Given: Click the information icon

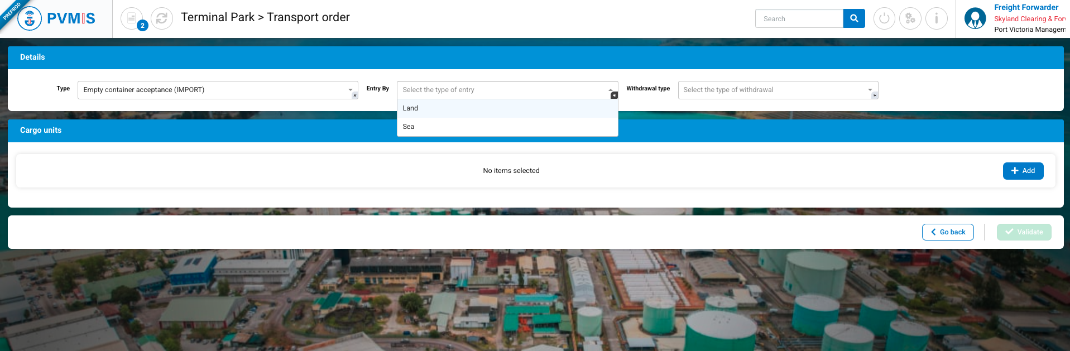Looking at the screenshot, I should click(x=936, y=18).
